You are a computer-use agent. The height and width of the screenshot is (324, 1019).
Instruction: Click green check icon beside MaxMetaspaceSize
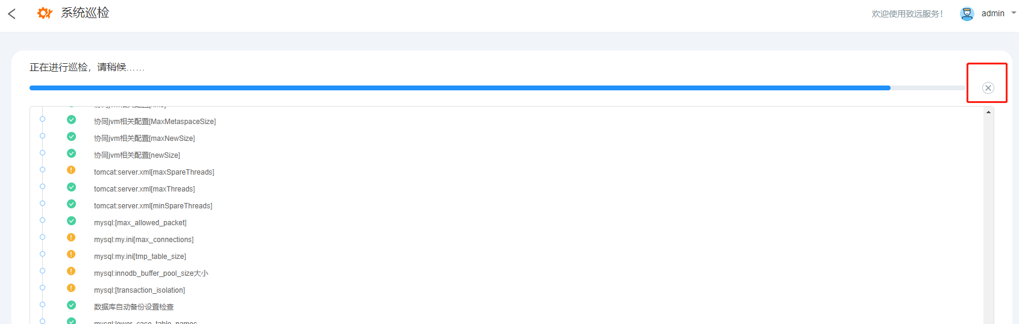tap(71, 120)
